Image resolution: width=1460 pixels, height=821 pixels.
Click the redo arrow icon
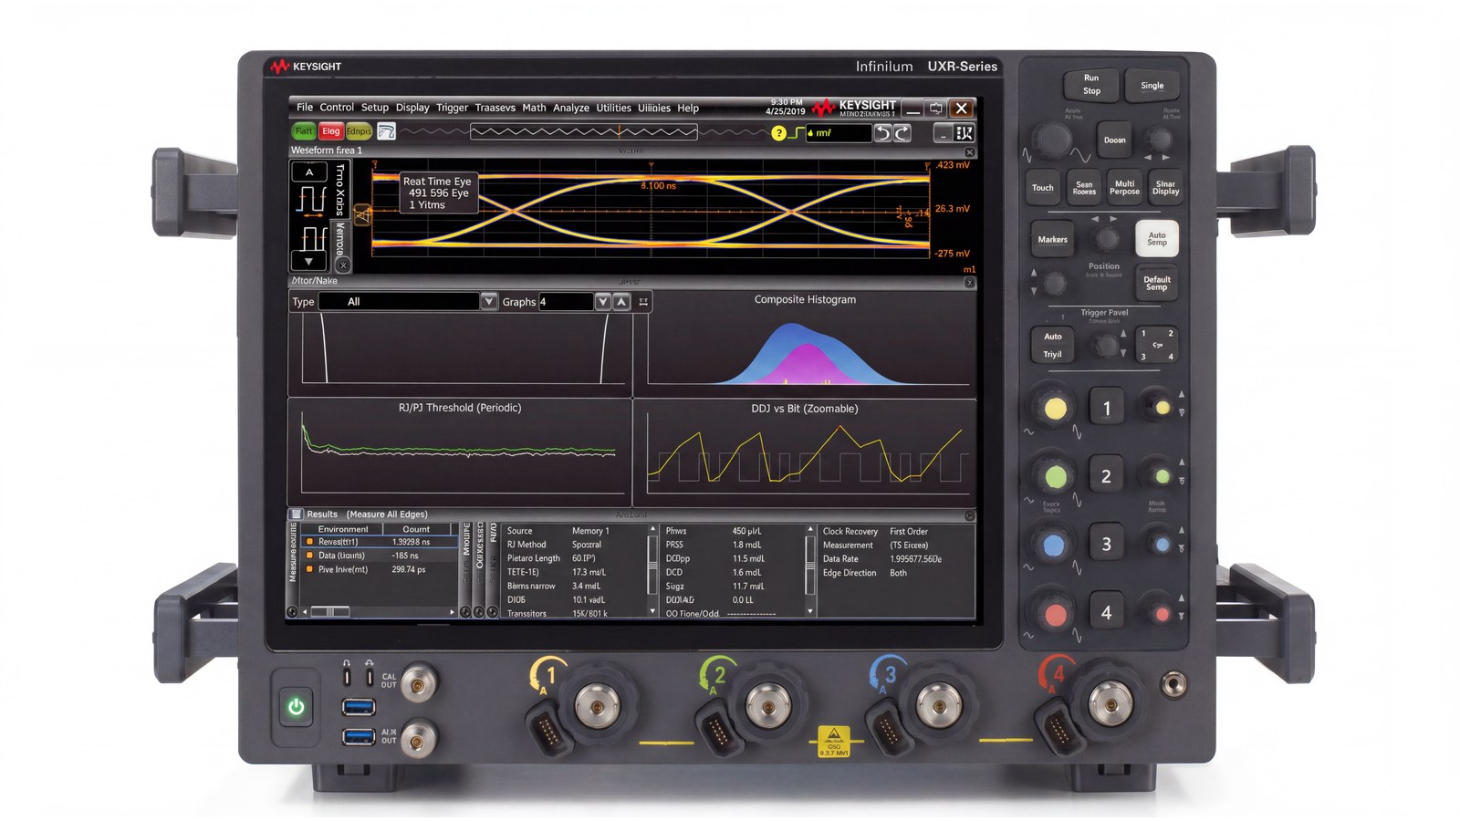coord(902,133)
